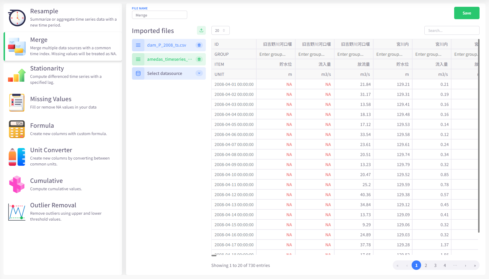Viewport: 489px width, 279px height.
Task: Open the Missing Values tool title
Action: (x=51, y=99)
